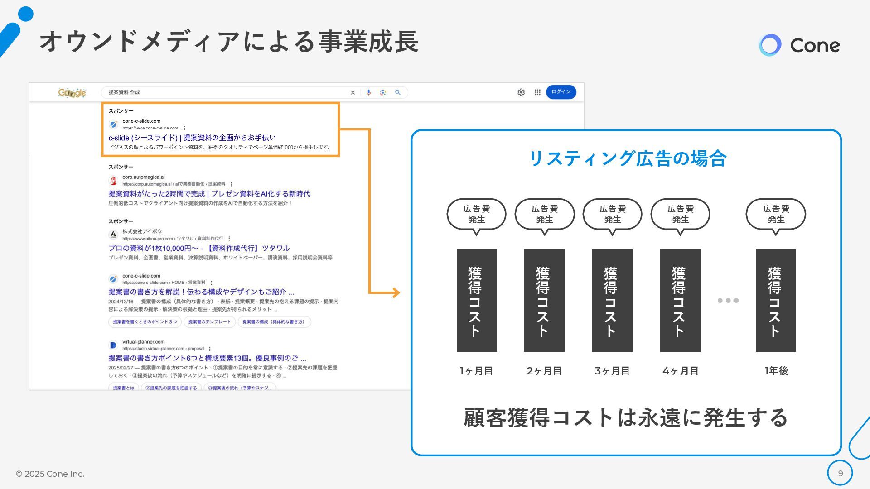The width and height of the screenshot is (870, 489).
Task: Click the Google logo in screenshot
Action: tap(72, 93)
